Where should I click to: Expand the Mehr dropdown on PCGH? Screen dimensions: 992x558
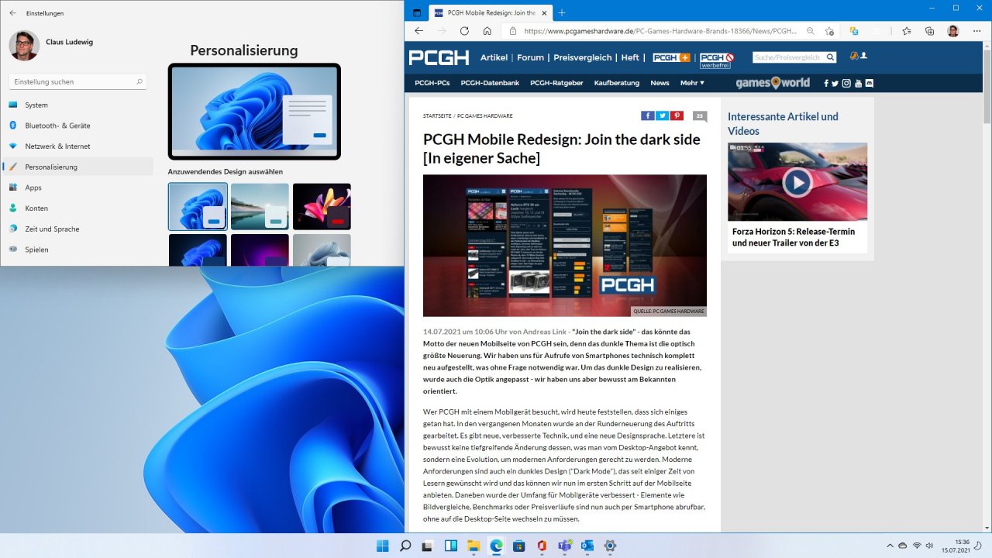[692, 83]
